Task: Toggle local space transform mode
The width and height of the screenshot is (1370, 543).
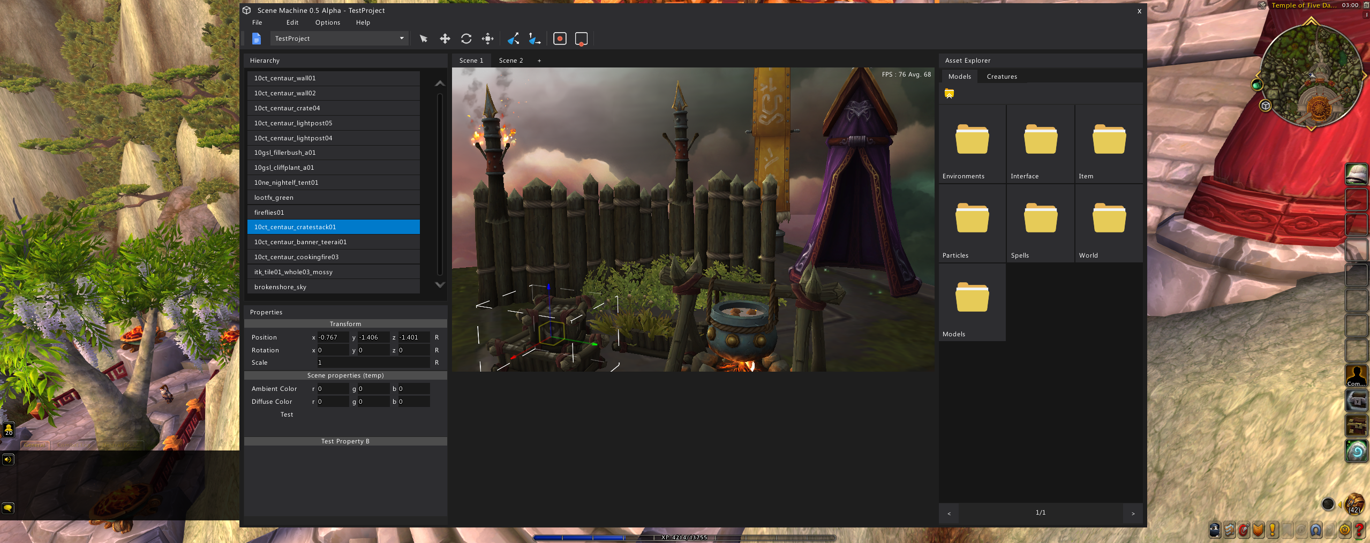Action: point(513,39)
